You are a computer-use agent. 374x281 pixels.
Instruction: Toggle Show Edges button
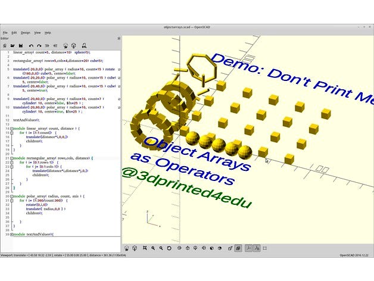pos(265,248)
